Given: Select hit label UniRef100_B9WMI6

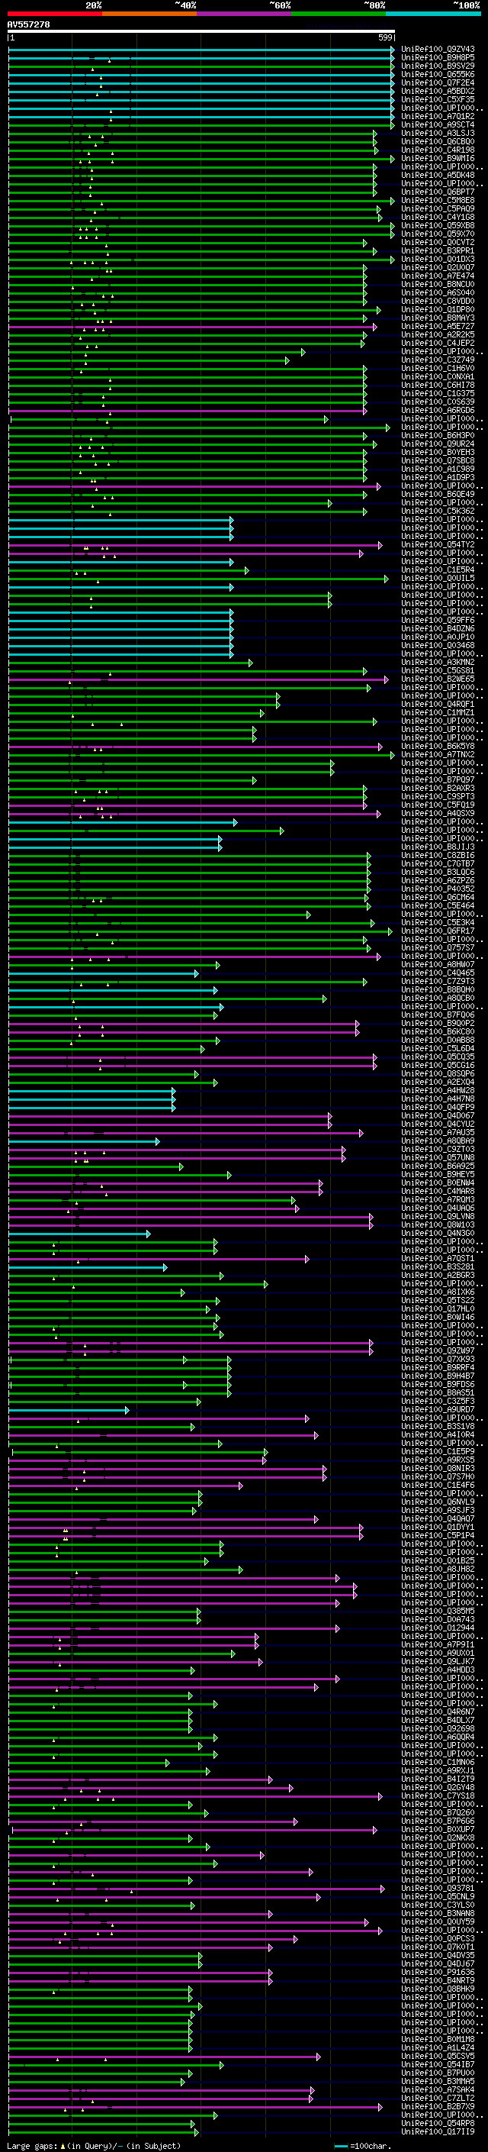Looking at the screenshot, I should (438, 158).
